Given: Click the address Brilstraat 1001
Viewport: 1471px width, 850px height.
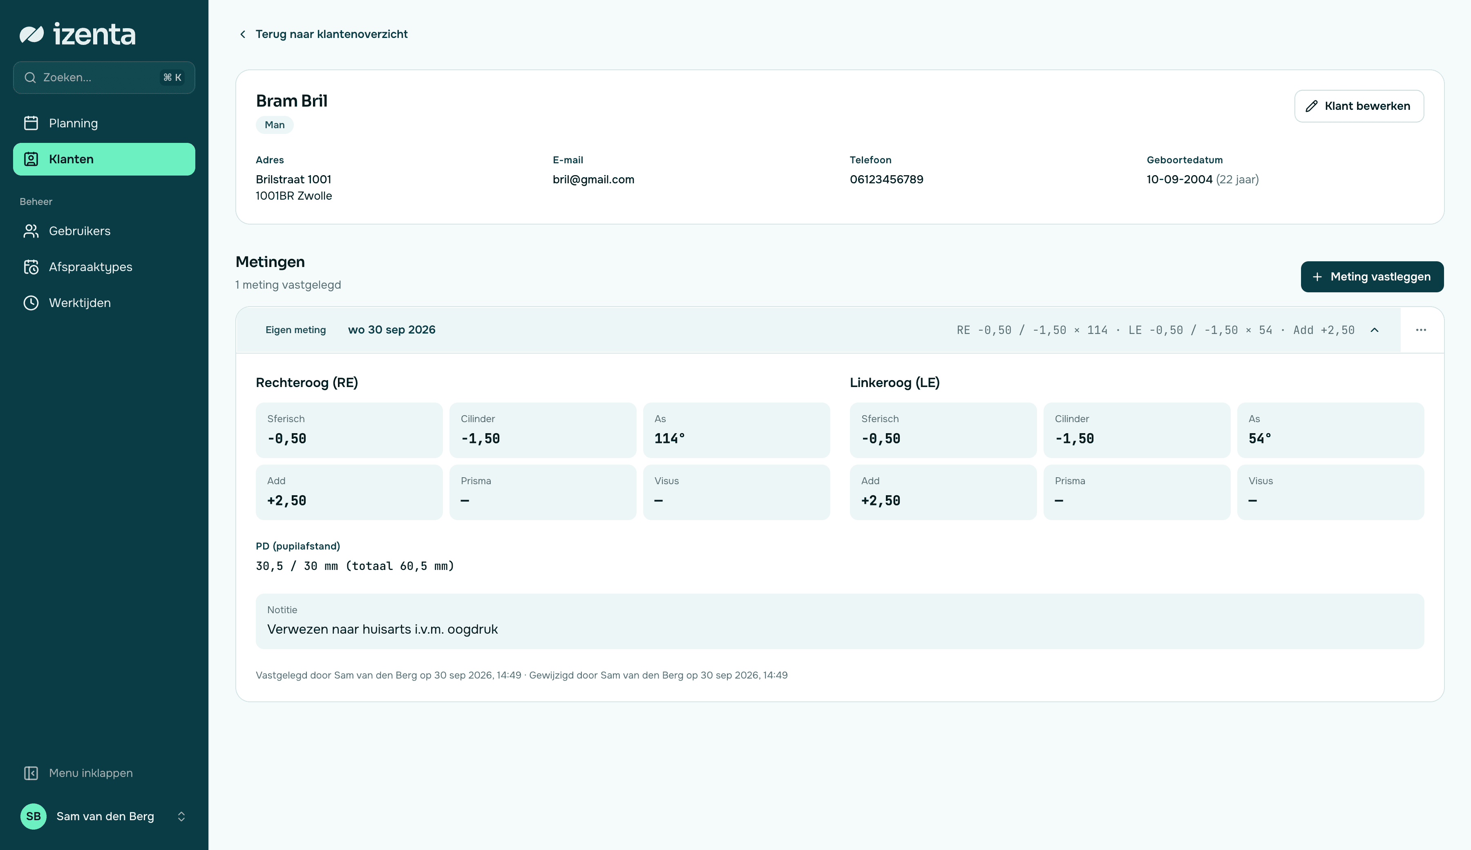Looking at the screenshot, I should tap(293, 180).
